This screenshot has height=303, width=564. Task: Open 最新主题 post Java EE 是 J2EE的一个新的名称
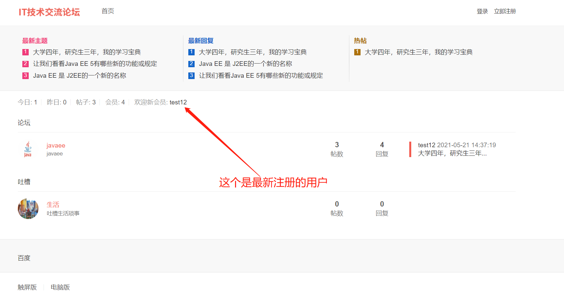80,75
